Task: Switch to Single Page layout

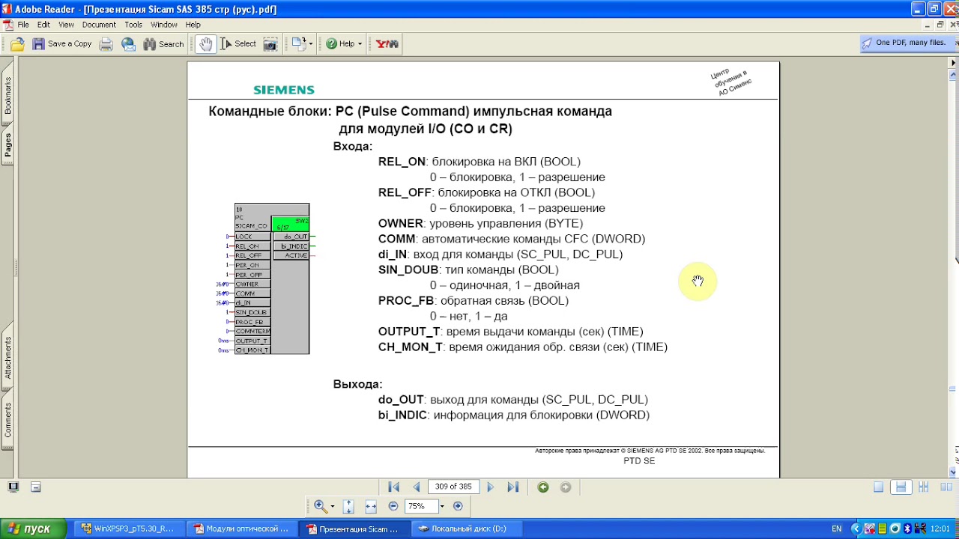Action: tap(879, 487)
